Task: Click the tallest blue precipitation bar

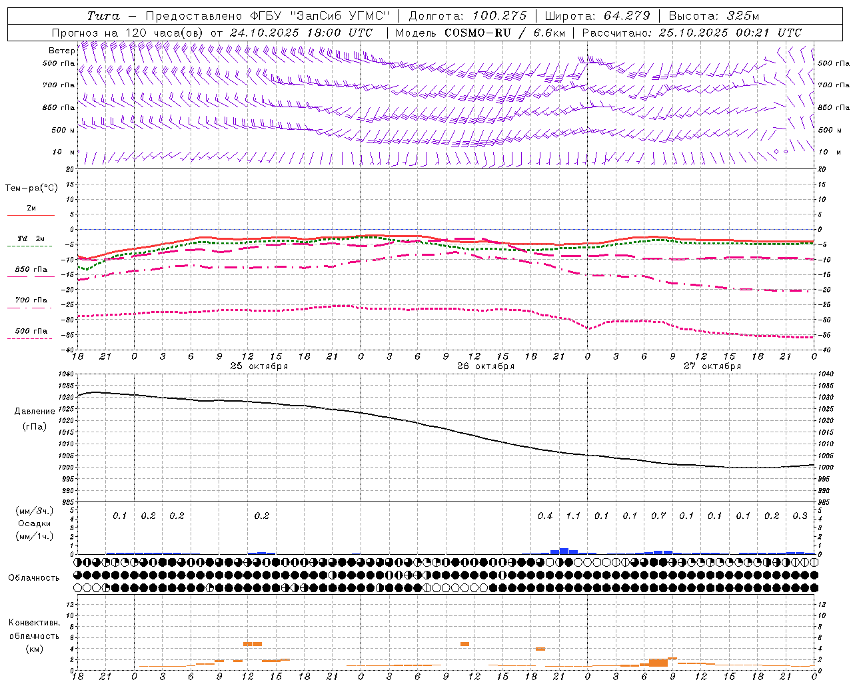Action: 564,551
